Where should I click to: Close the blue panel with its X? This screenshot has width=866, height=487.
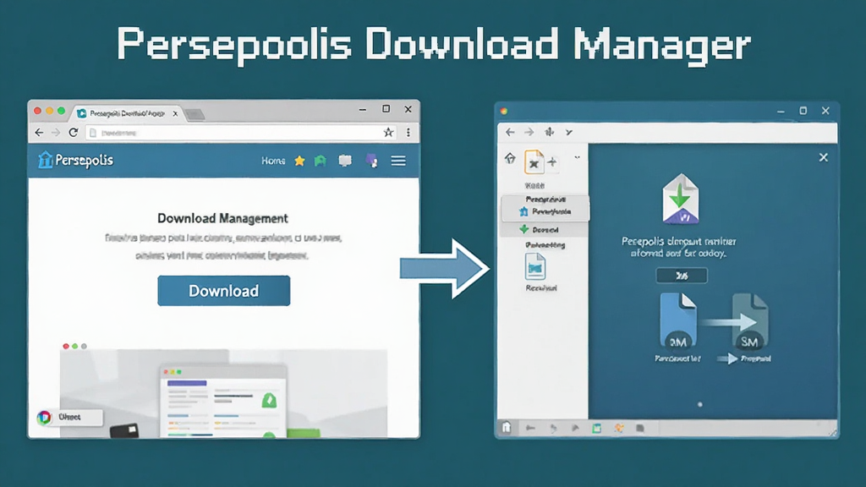[x=824, y=158]
